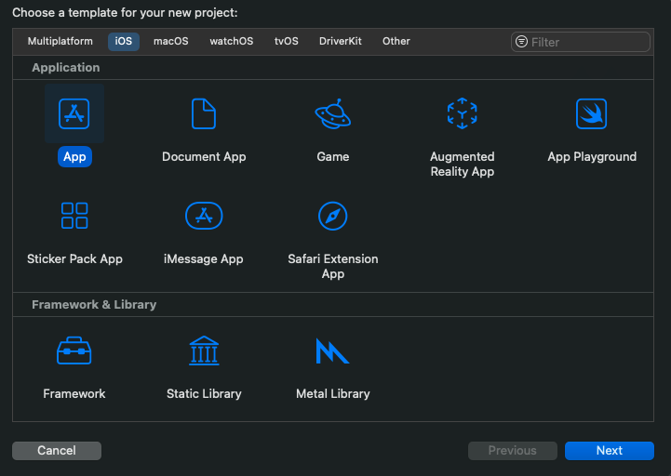Viewport: 671px width, 476px height.
Task: Click the iMessage App label
Action: tap(204, 258)
